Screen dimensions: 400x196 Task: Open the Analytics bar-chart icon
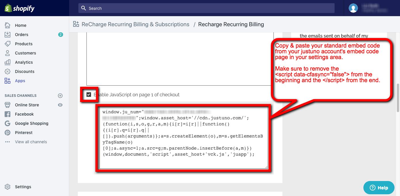pos(8,62)
